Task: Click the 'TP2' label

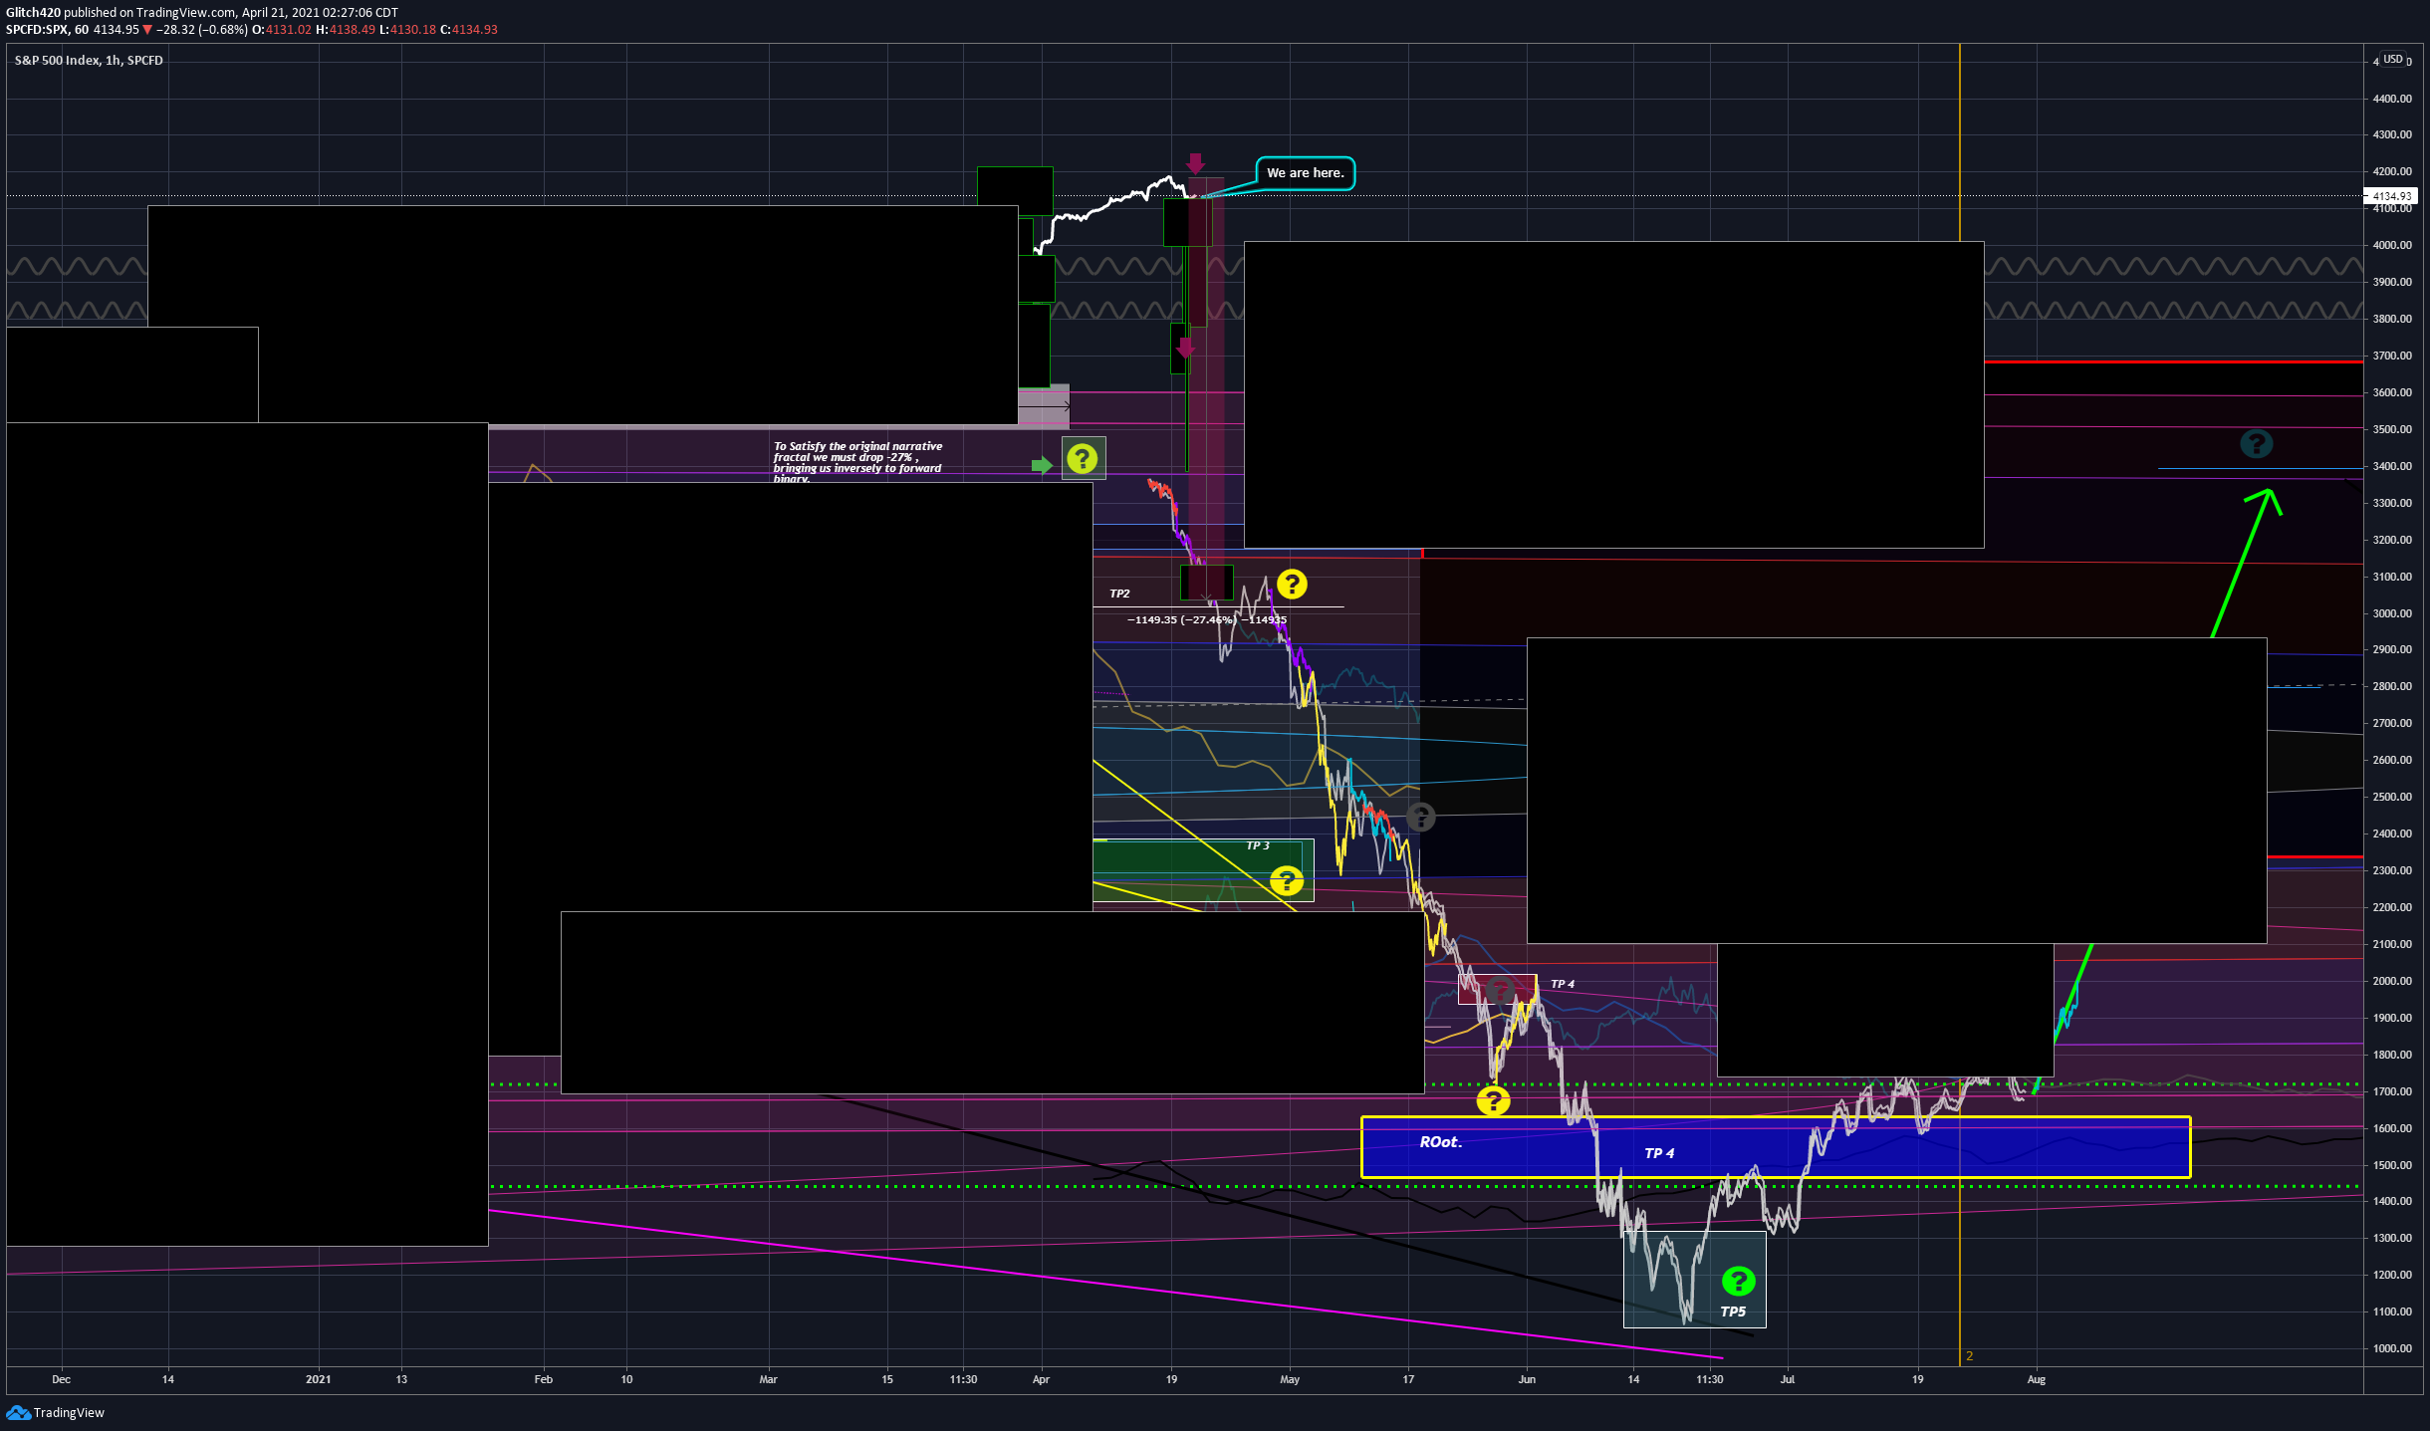Action: pyautogui.click(x=1119, y=594)
